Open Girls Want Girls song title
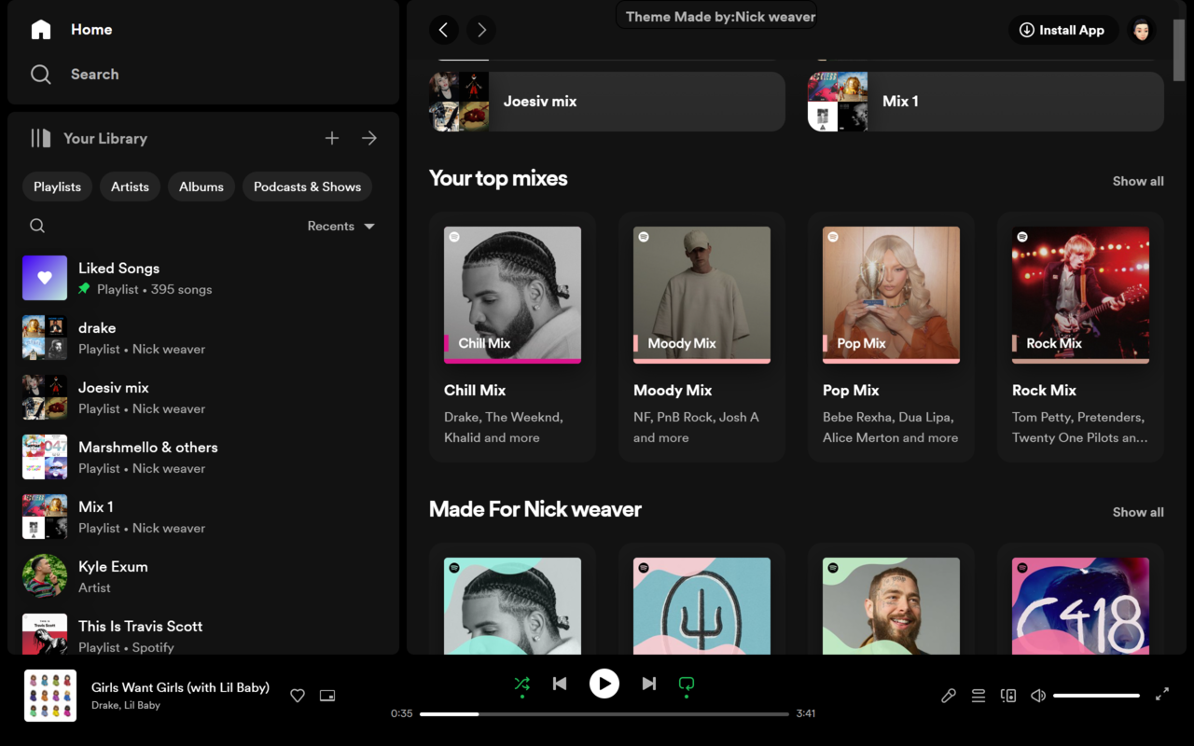Viewport: 1194px width, 746px height. (180, 687)
